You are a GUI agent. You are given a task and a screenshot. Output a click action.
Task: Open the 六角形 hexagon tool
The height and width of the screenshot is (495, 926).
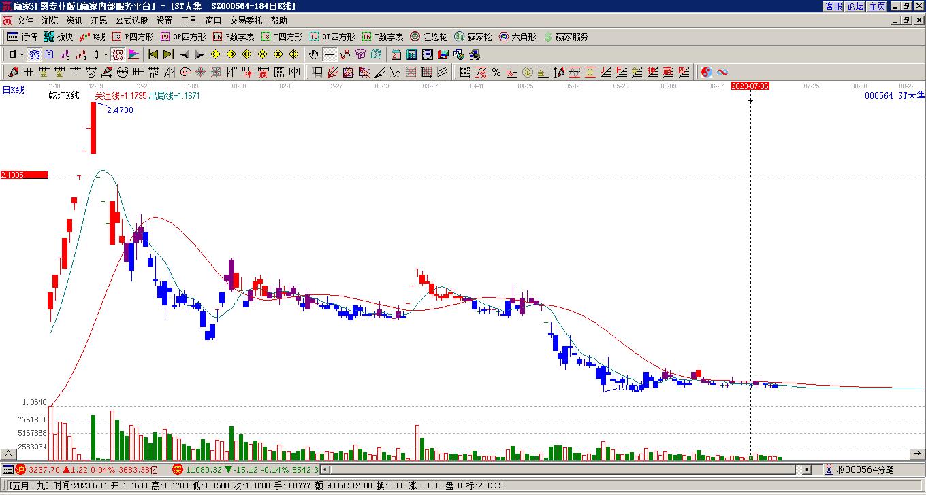[x=517, y=37]
